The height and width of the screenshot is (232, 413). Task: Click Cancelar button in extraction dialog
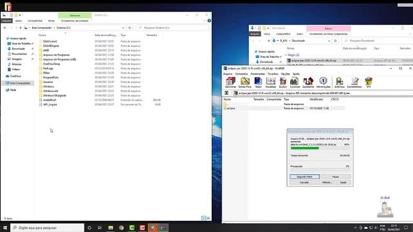pos(305,182)
